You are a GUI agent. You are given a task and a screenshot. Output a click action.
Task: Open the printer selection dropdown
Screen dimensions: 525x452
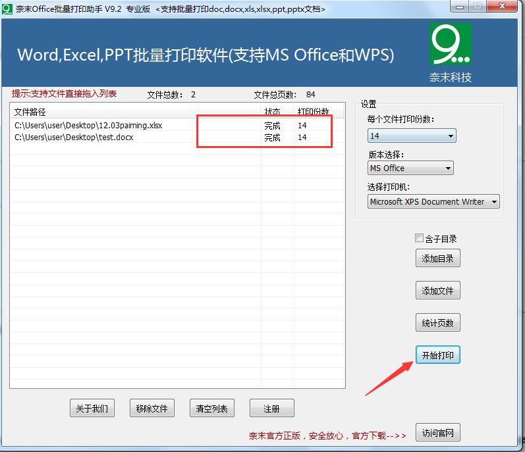[433, 201]
